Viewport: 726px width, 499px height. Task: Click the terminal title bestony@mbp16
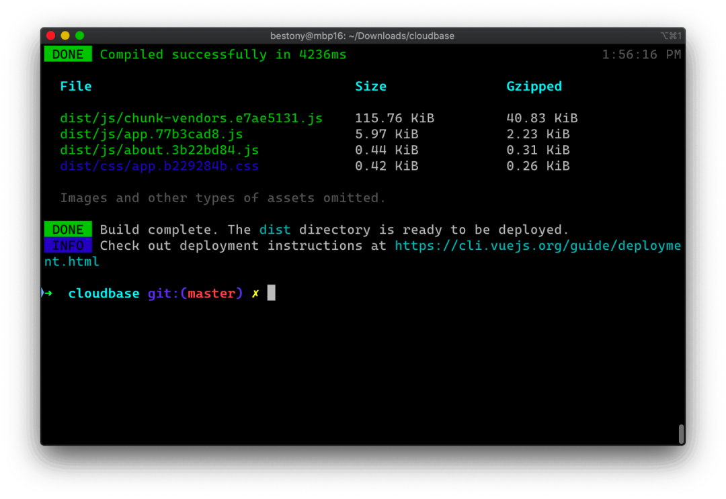click(362, 36)
